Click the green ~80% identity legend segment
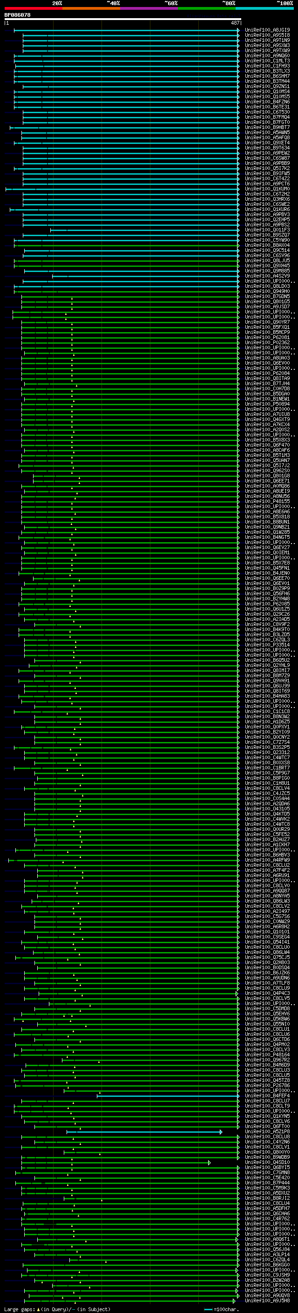Image resolution: width=298 pixels, height=1313 pixels. [x=207, y=8]
